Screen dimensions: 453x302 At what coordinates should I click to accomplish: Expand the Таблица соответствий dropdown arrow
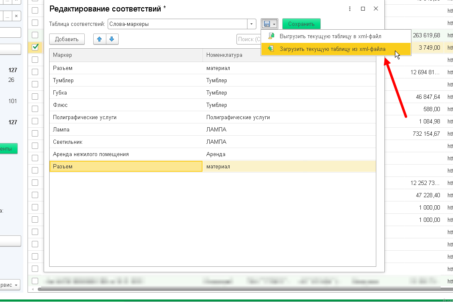[251, 24]
